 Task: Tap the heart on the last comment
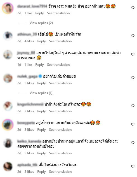133,166
